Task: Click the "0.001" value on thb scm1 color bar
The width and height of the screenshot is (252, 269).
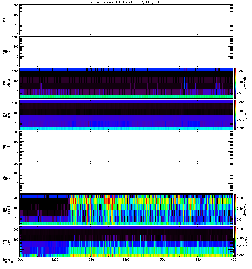Action: (x=241, y=128)
